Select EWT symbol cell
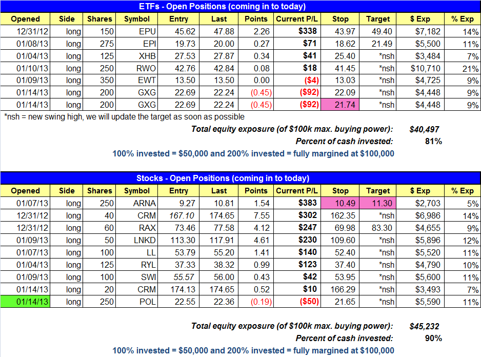Screen dimensions: 481x357 (x=137, y=81)
